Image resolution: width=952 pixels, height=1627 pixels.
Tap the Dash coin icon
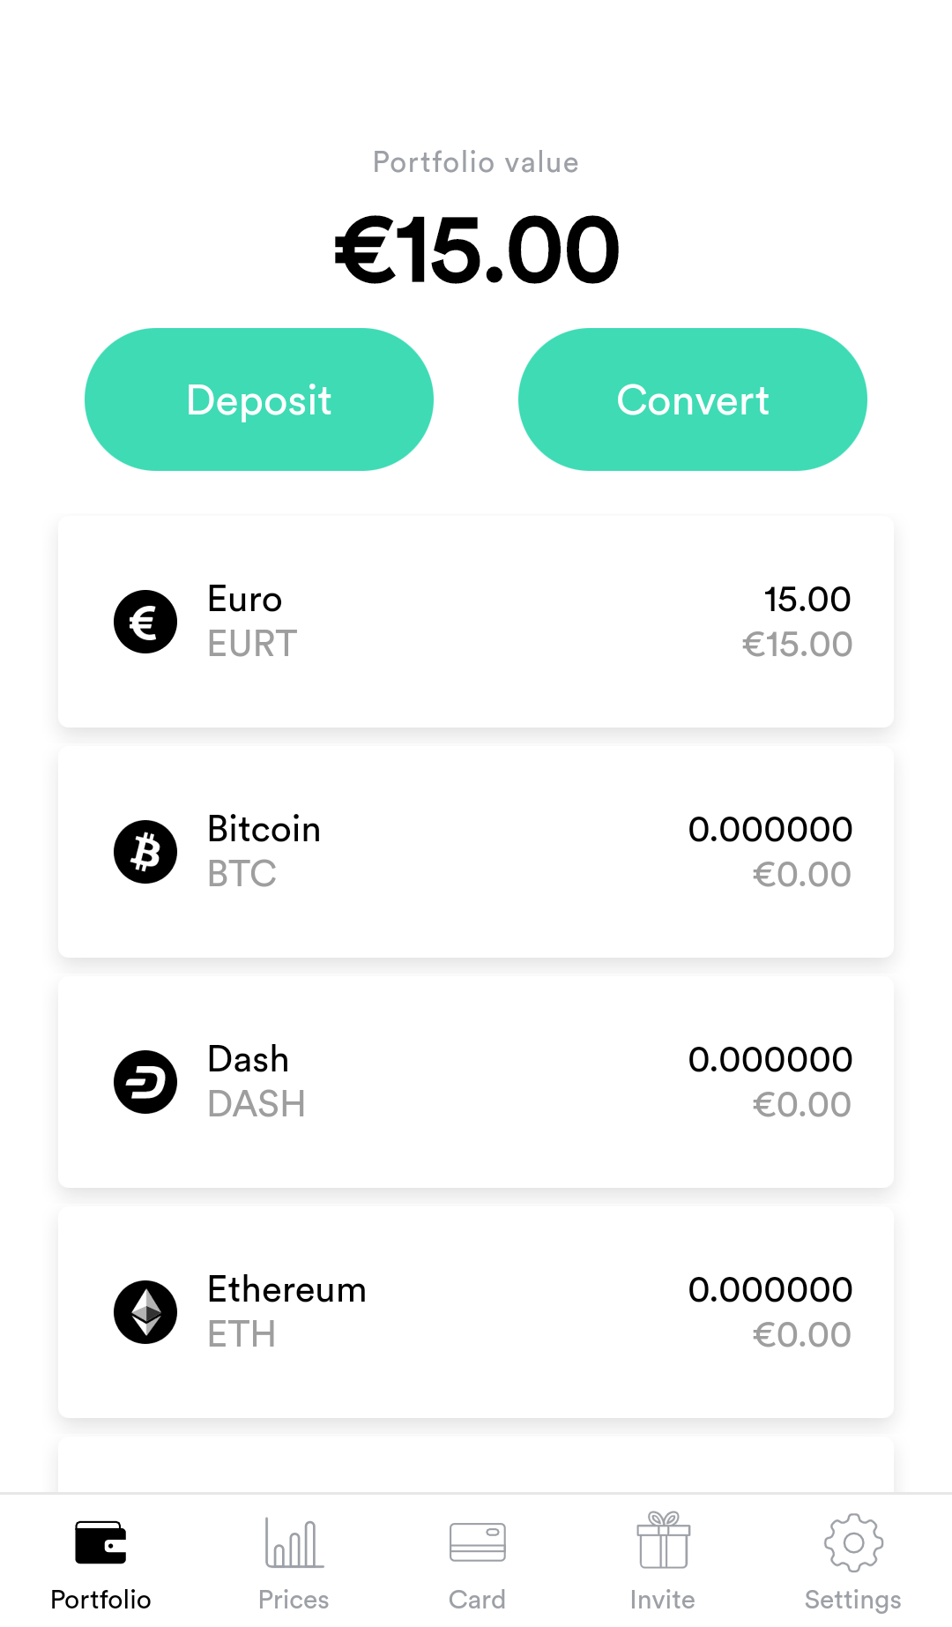145,1082
